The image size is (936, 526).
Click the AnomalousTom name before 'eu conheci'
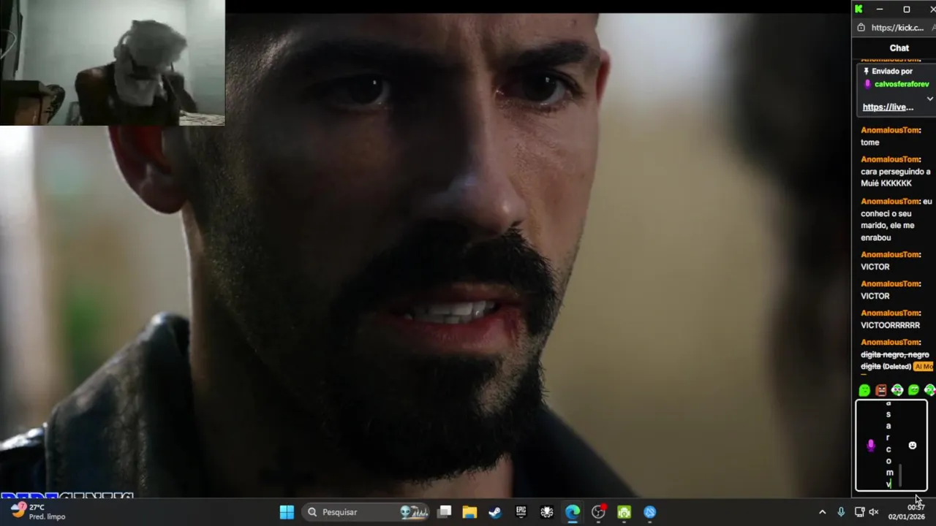point(891,202)
